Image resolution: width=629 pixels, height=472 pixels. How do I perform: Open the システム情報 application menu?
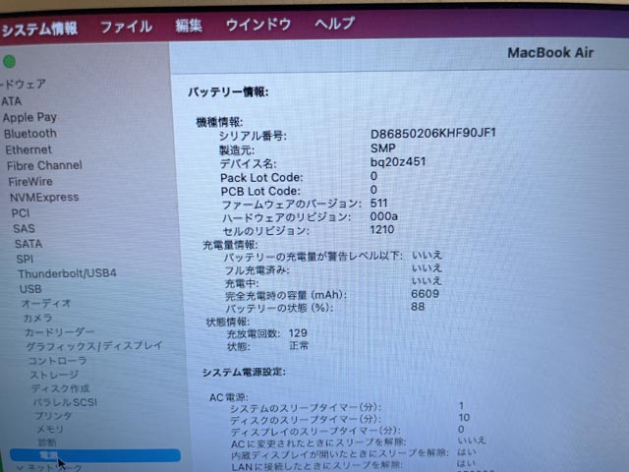(37, 28)
